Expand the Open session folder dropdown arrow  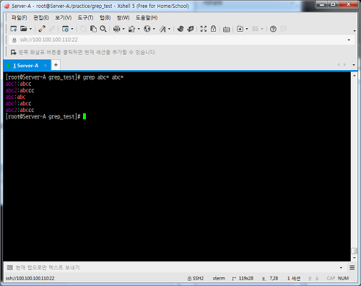click(x=30, y=29)
